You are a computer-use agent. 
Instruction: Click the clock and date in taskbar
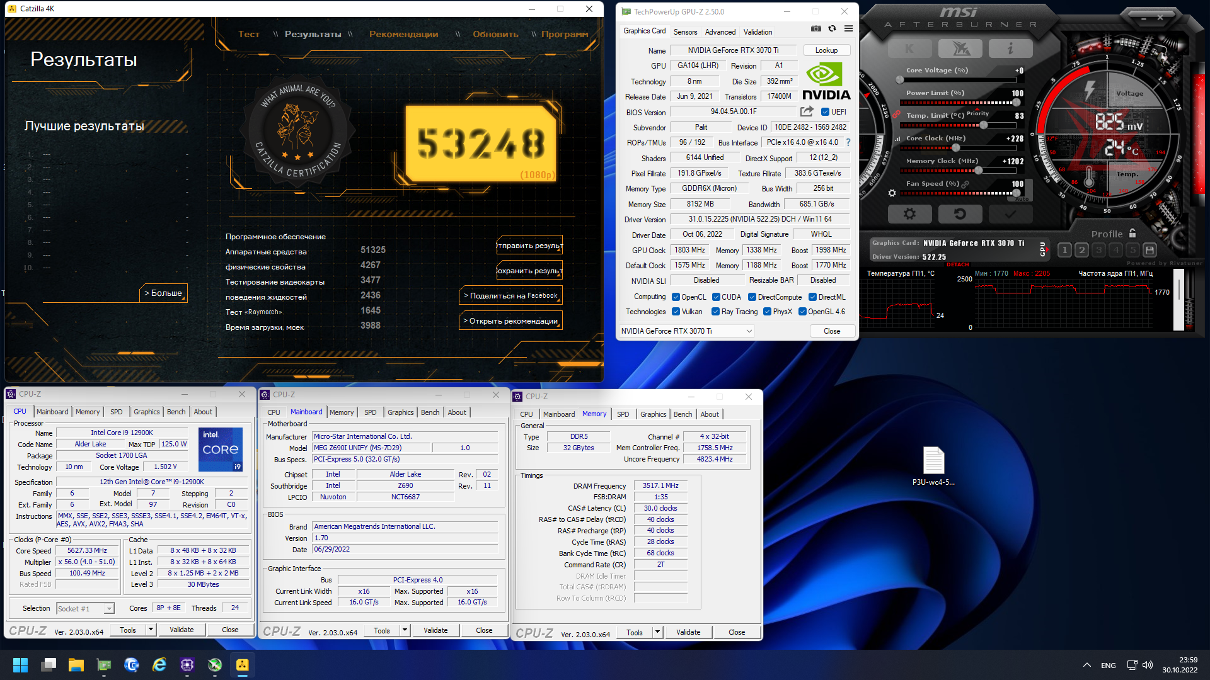1180,665
